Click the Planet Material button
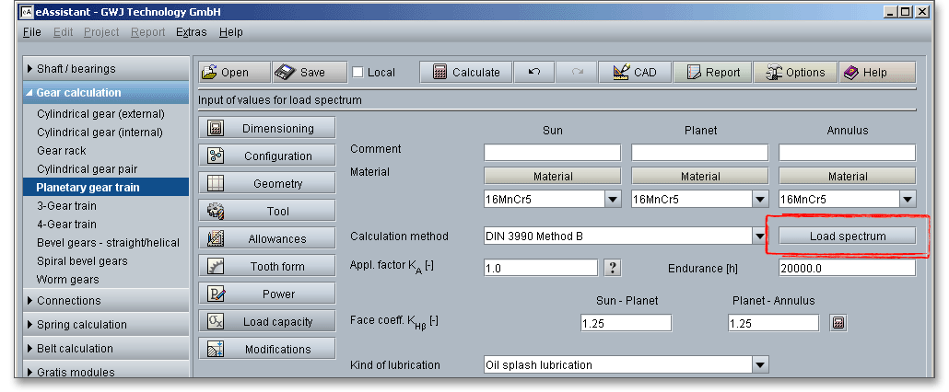Screen dimensions: 949x392 700,176
